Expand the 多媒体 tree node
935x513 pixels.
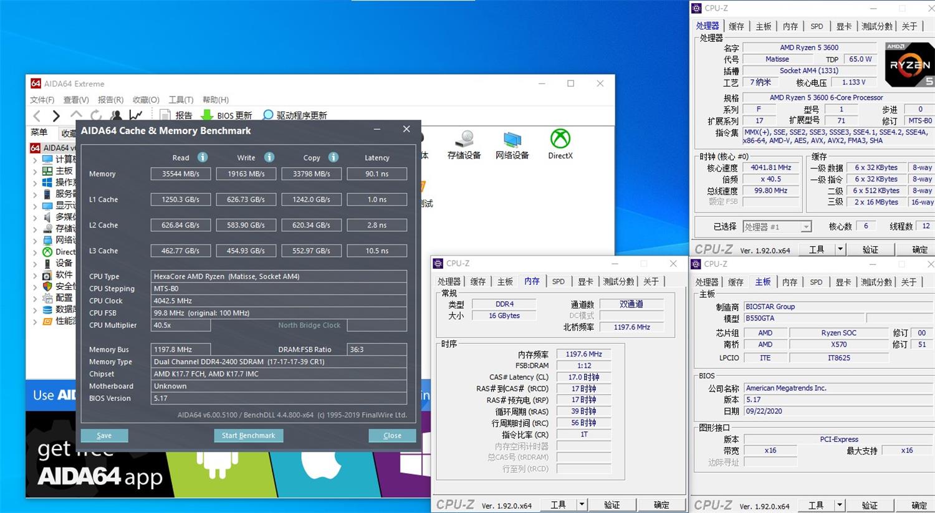click(35, 217)
